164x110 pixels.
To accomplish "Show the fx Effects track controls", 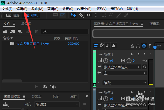I will 102,46.
